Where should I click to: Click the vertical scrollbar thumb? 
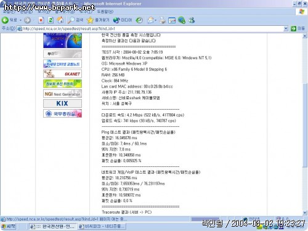coord(305,124)
